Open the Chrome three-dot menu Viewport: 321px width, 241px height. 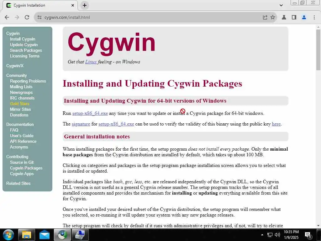pyautogui.click(x=314, y=18)
